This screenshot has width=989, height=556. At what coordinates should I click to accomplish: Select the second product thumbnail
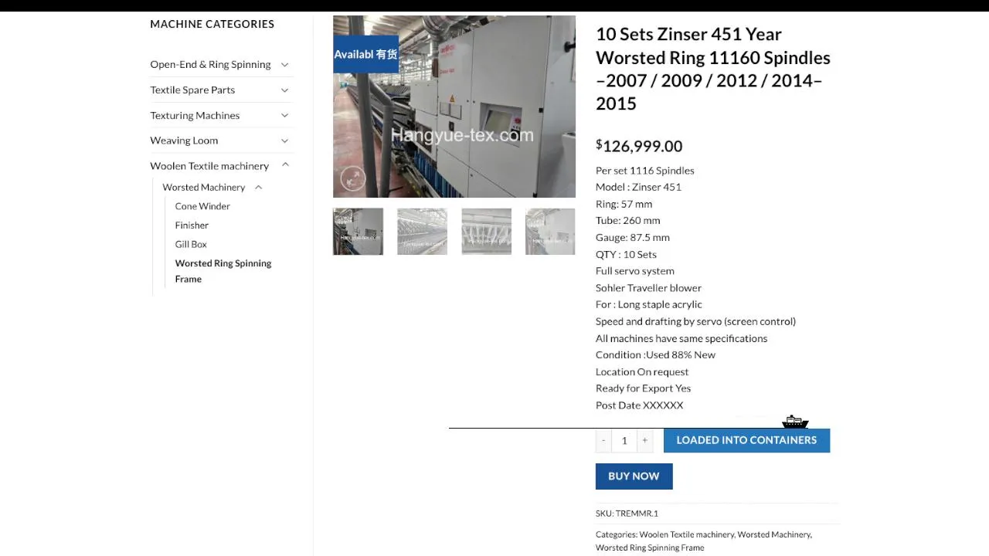click(422, 232)
